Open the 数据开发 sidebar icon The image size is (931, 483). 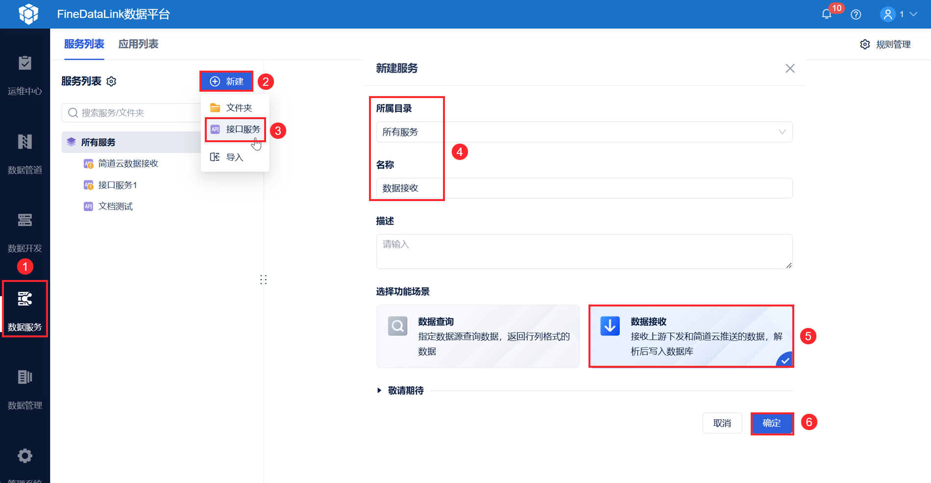coord(25,220)
